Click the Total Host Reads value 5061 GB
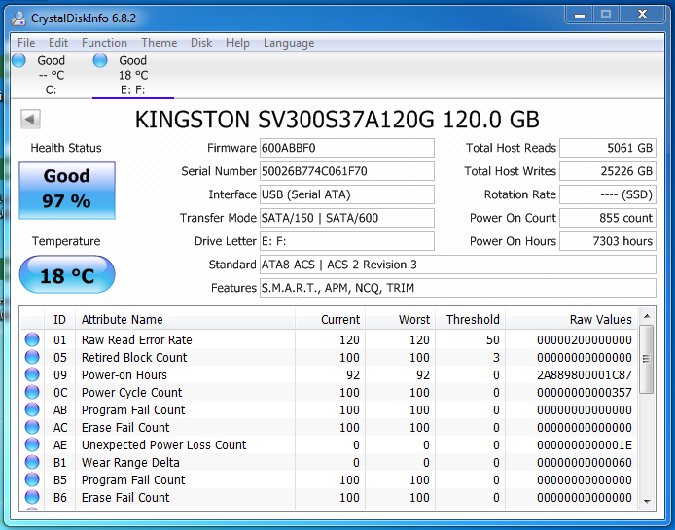Image resolution: width=675 pixels, height=530 pixels. pyautogui.click(x=608, y=148)
